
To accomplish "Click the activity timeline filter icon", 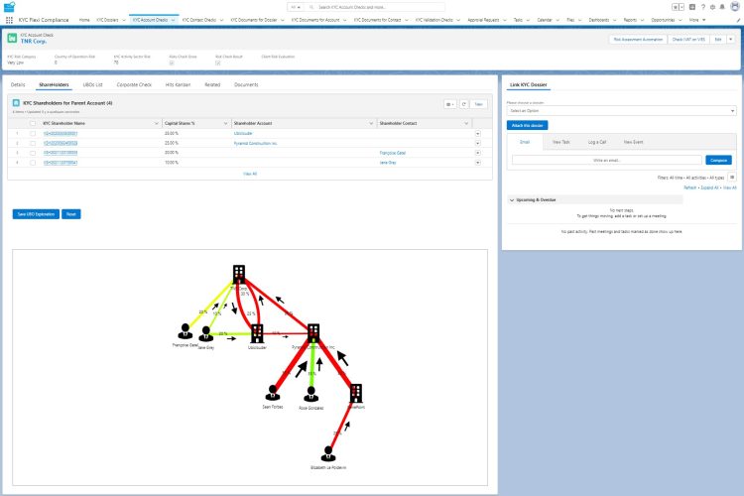I will tap(732, 177).
